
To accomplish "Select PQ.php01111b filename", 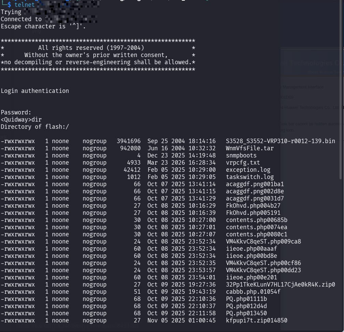I will [246, 299].
